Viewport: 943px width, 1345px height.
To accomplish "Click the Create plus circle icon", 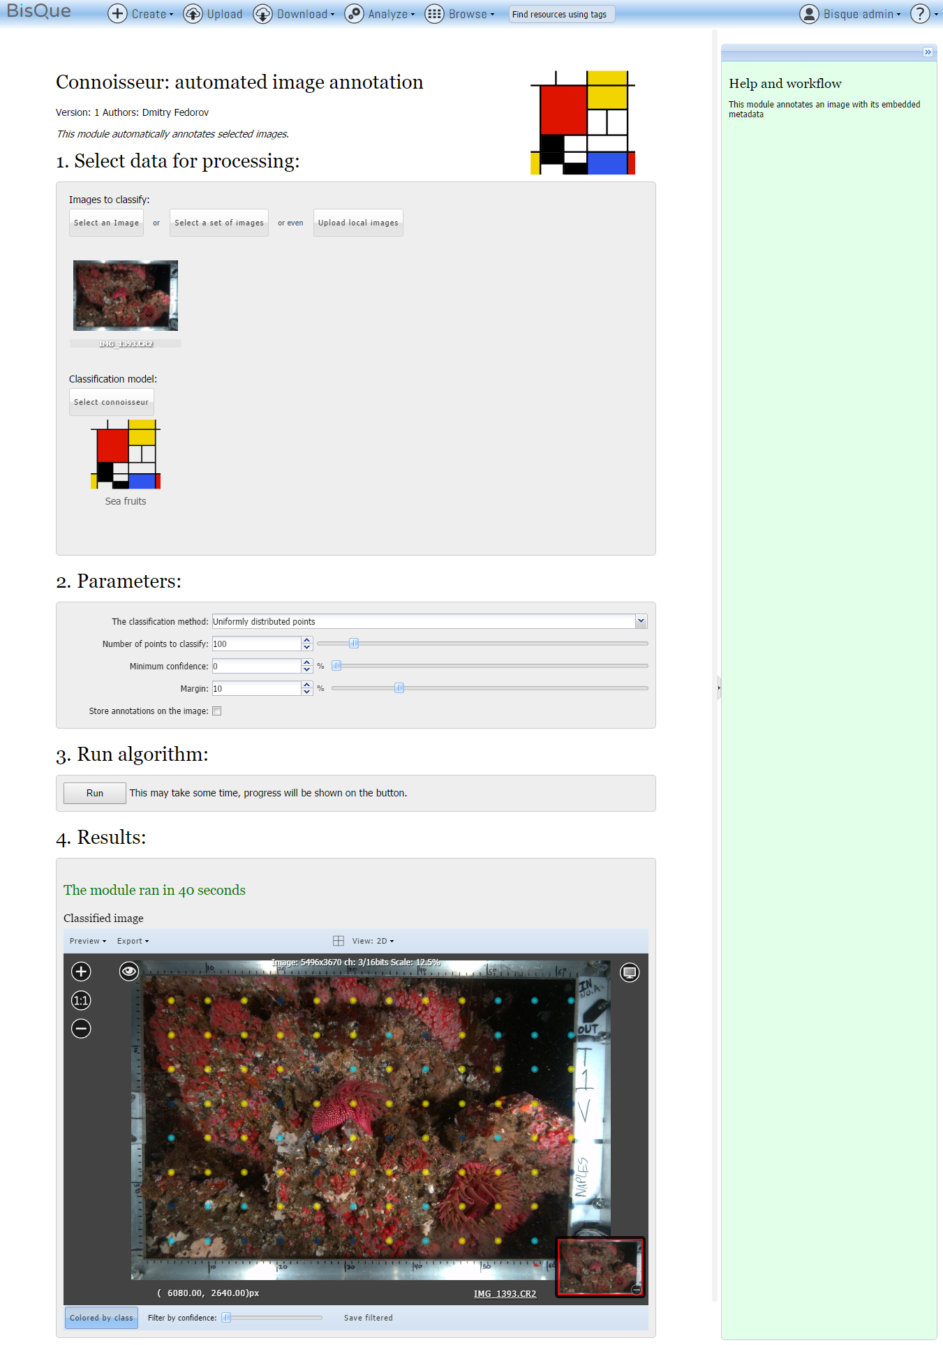I will point(117,14).
